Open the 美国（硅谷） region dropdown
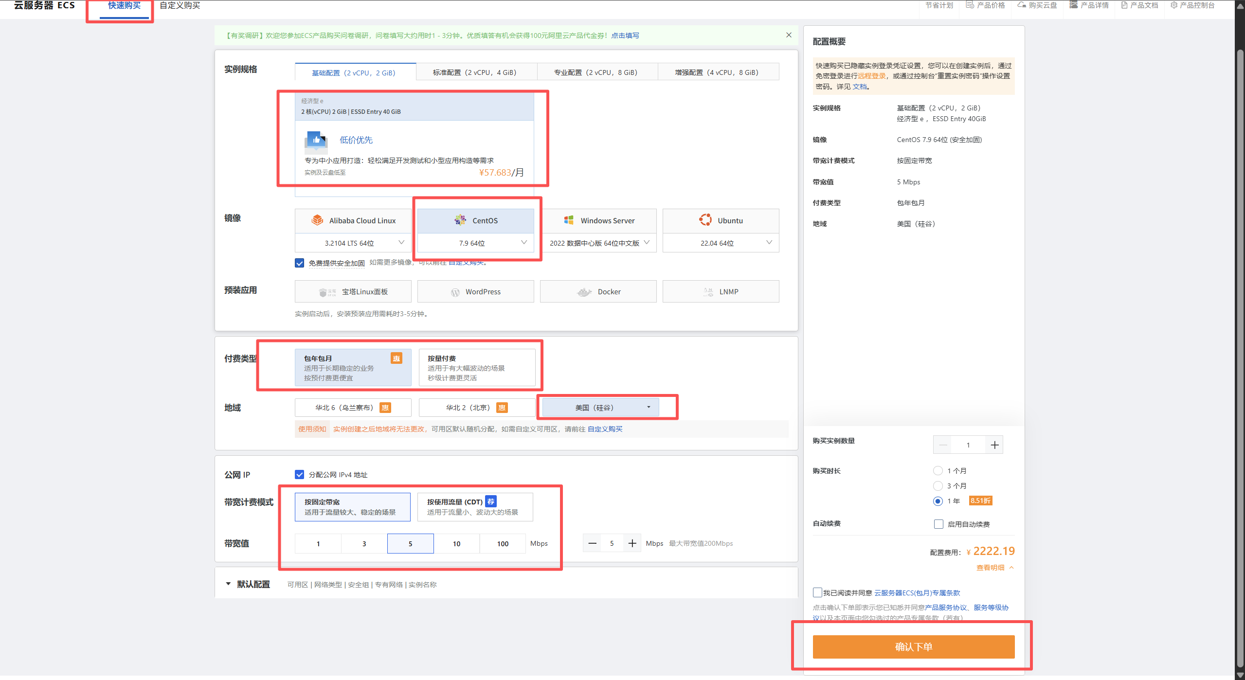Viewport: 1245px width, 680px height. click(x=600, y=408)
